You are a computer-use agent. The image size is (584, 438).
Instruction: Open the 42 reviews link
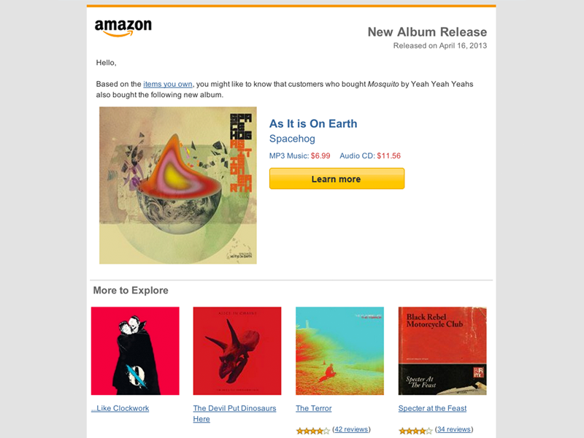click(x=351, y=429)
